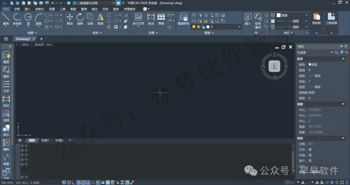Collapse the 视图 section in properties panel

(x=343, y=104)
